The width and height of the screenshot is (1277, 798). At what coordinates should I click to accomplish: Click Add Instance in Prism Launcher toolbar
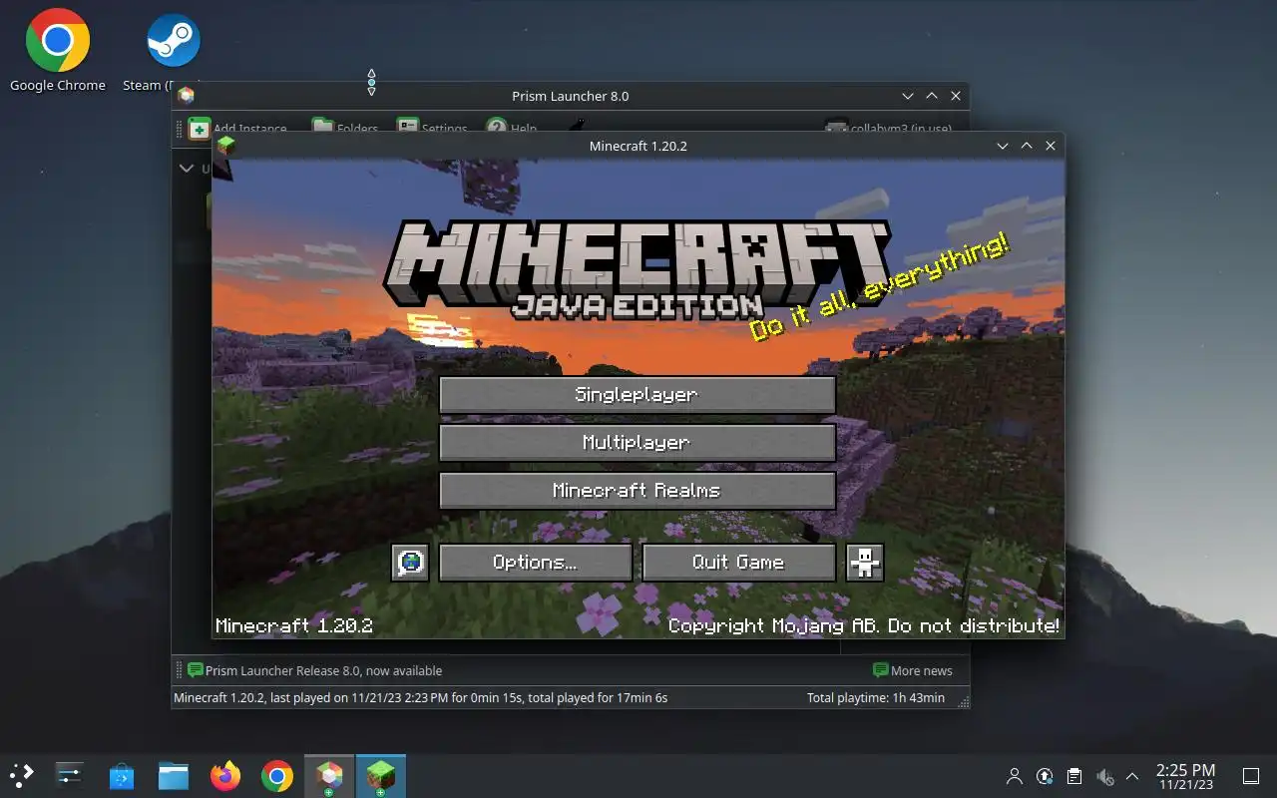coord(237,128)
